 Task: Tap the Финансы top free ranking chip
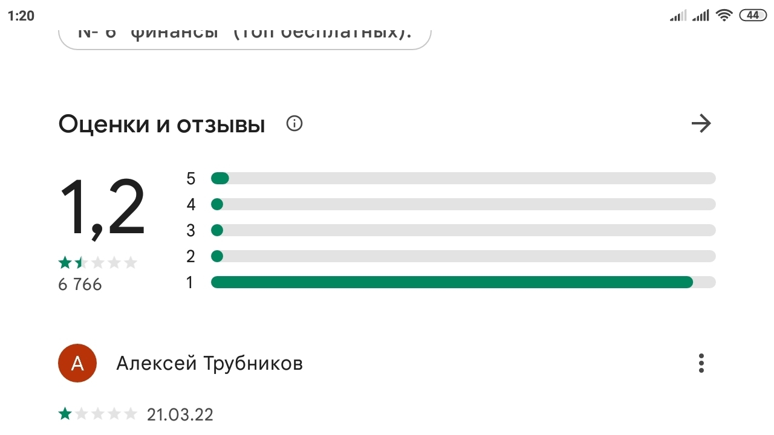click(x=244, y=34)
